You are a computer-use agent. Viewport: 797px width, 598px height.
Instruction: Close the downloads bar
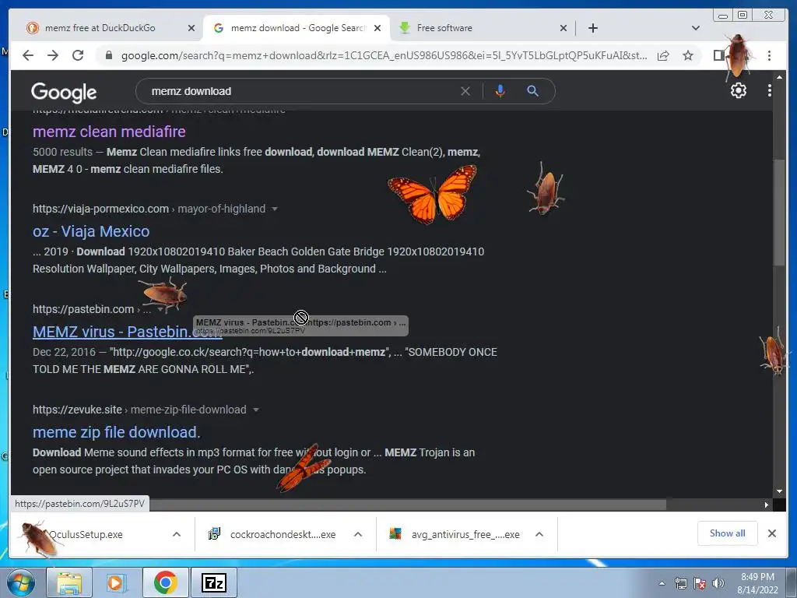click(771, 533)
